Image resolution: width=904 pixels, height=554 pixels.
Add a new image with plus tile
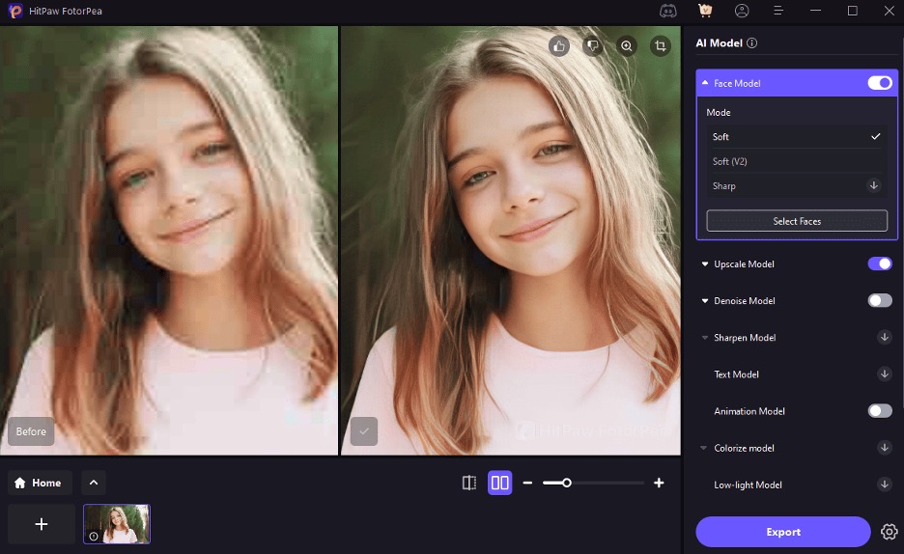42,524
